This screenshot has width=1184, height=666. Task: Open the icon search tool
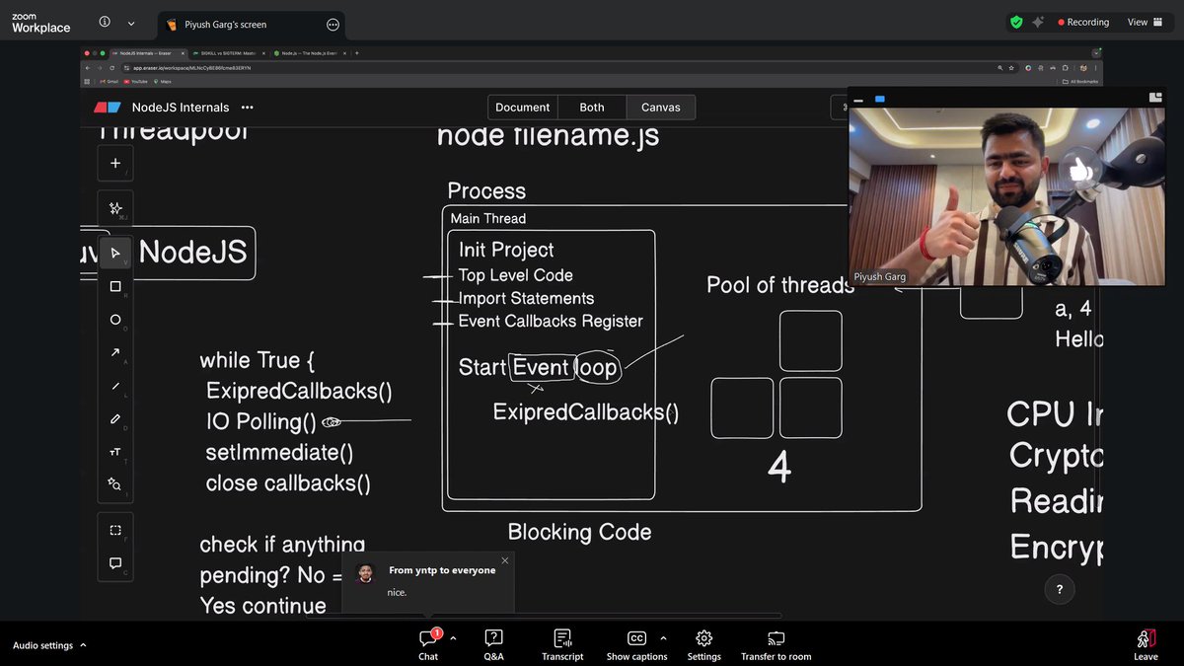pos(115,484)
